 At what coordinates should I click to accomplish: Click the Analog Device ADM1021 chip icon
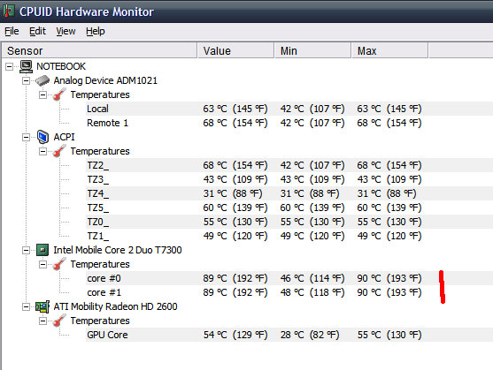coord(42,80)
